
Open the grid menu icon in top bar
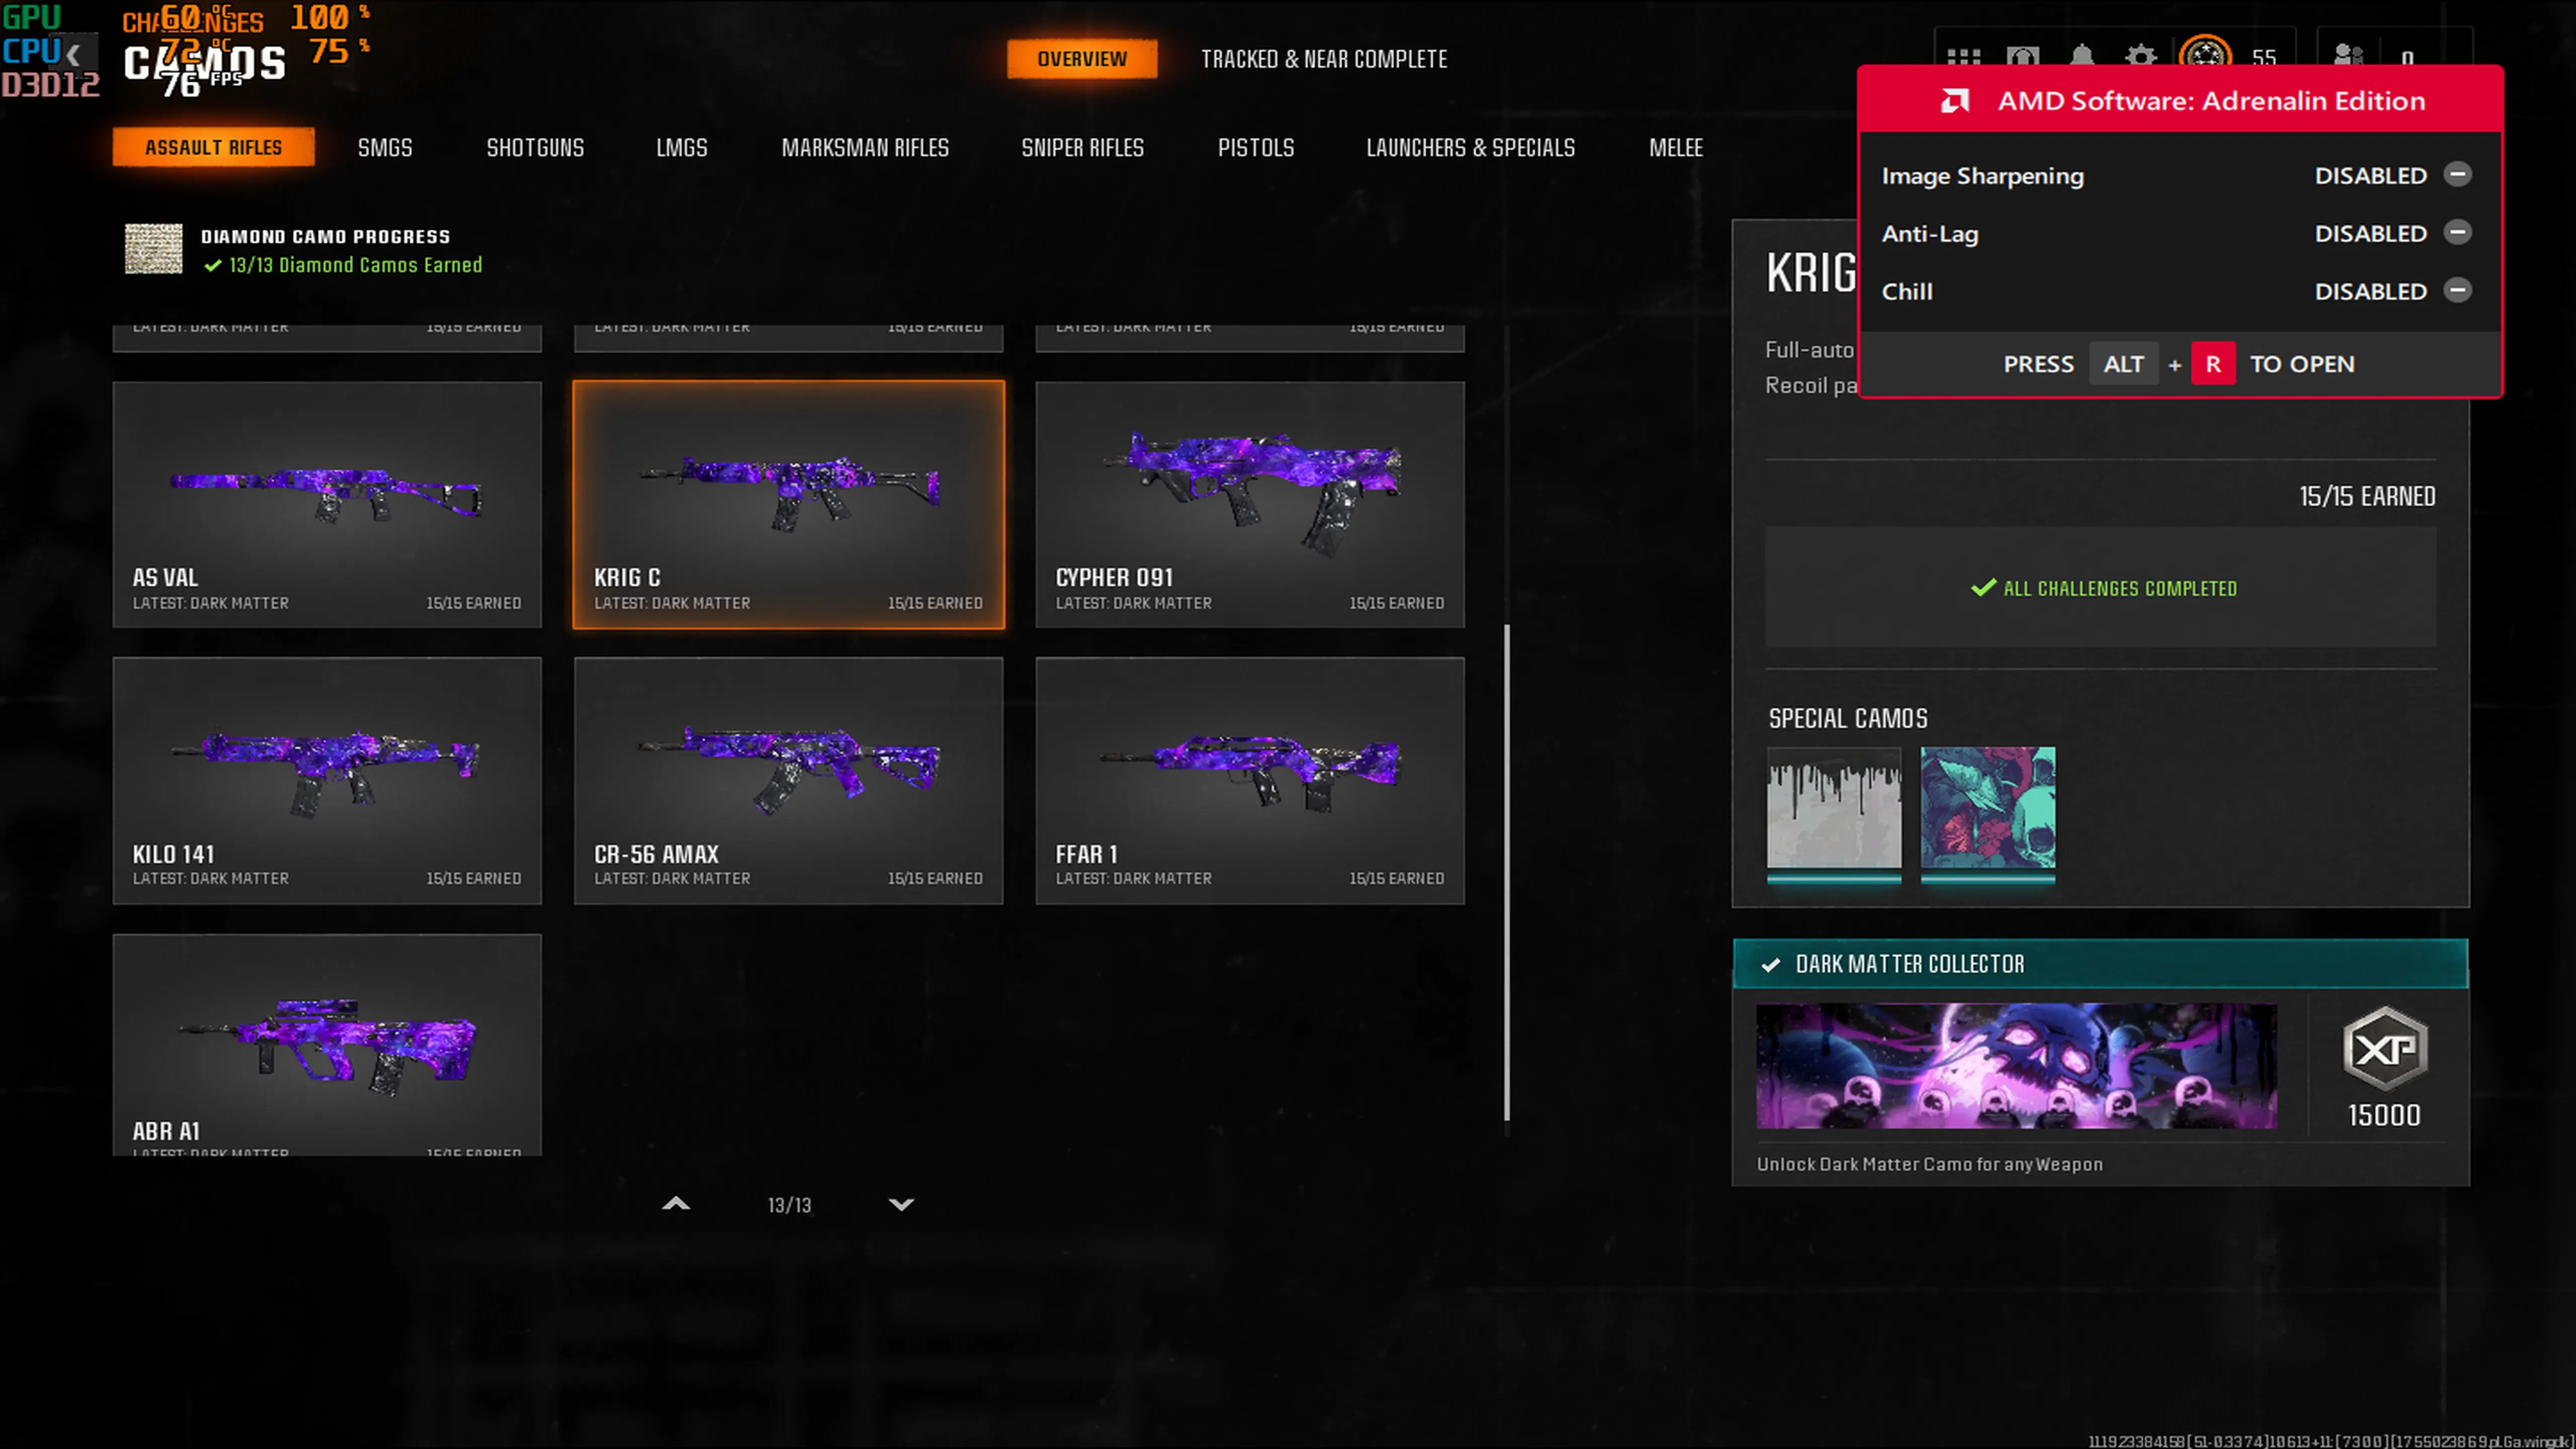pyautogui.click(x=1963, y=58)
